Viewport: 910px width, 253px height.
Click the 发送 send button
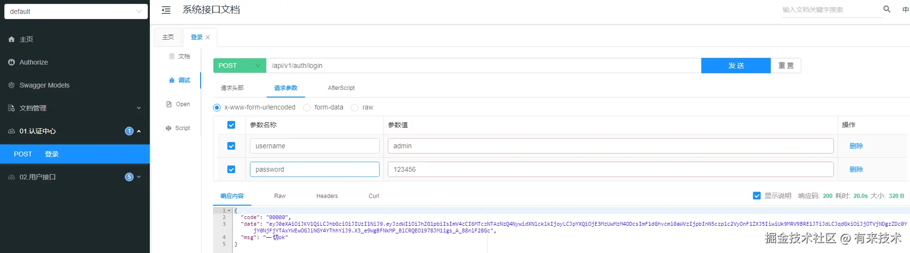736,66
